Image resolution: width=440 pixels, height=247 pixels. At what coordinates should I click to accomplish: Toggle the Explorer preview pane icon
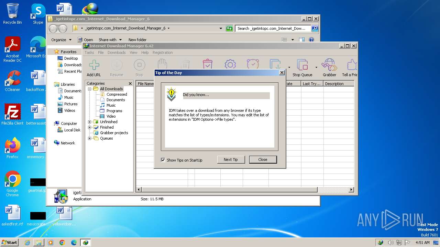pos(301,40)
